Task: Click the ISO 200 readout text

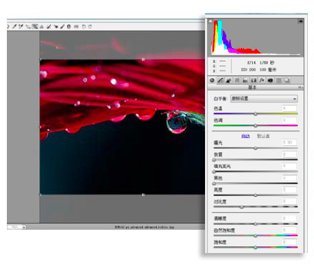Action: [x=248, y=69]
